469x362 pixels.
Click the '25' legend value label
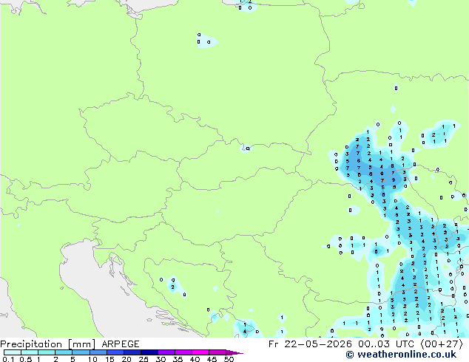coord(144,359)
